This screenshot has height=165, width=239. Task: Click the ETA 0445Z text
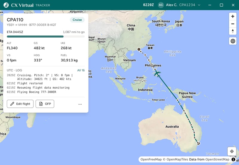(x=15, y=32)
